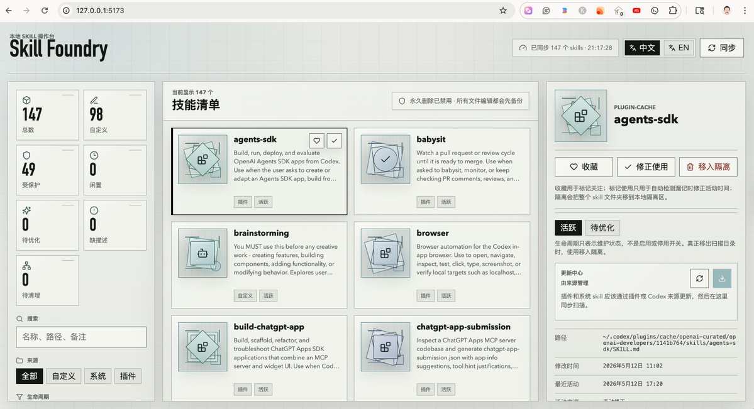This screenshot has width=754, height=409.
Task: Click the 最近活动 value 2026年5月12日 17:20
Action: [x=633, y=384]
